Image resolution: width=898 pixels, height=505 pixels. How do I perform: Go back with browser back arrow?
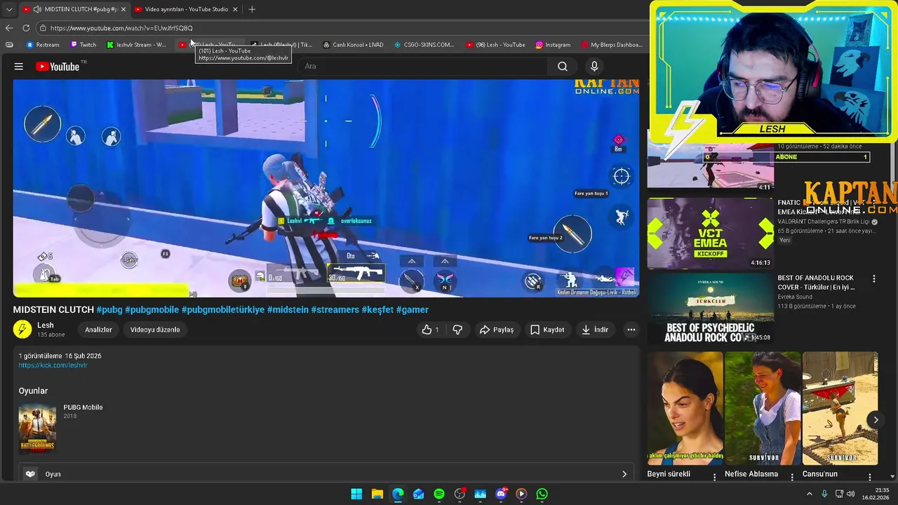[x=9, y=28]
